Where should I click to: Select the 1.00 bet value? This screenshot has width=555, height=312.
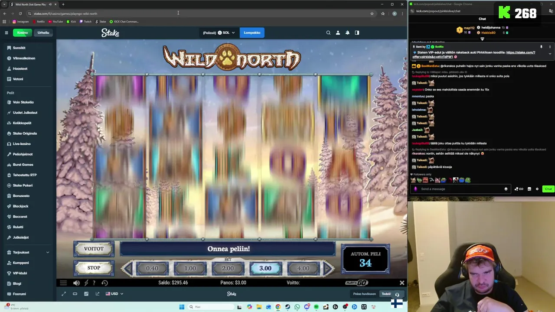point(190,268)
